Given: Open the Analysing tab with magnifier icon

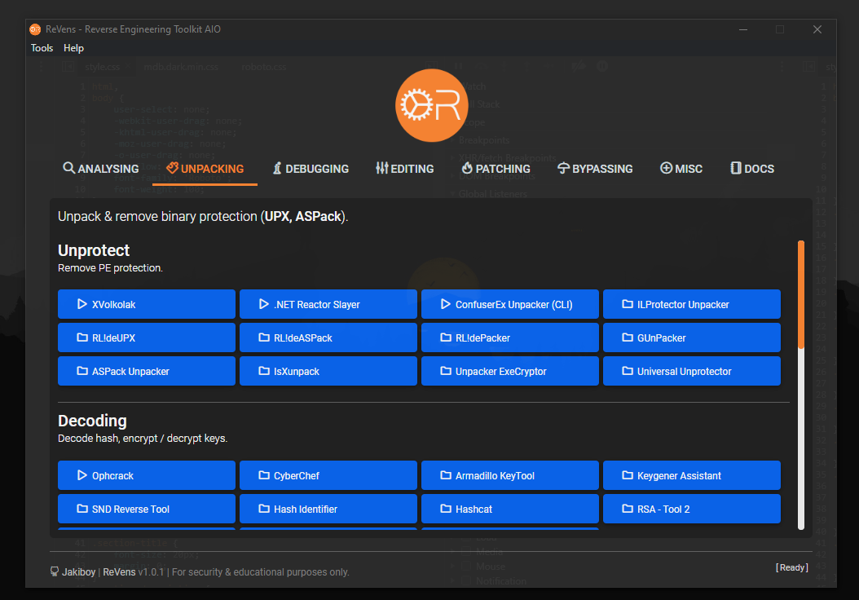Looking at the screenshot, I should pyautogui.click(x=101, y=169).
